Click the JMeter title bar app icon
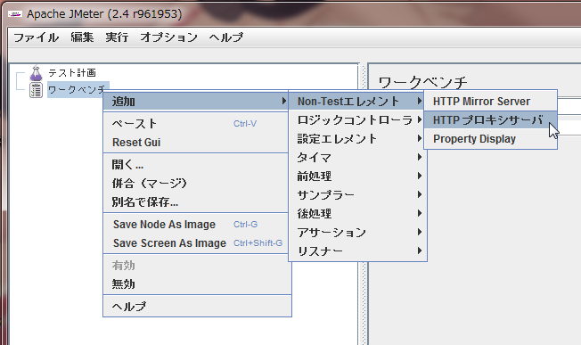This screenshot has height=345, width=581. [15, 14]
